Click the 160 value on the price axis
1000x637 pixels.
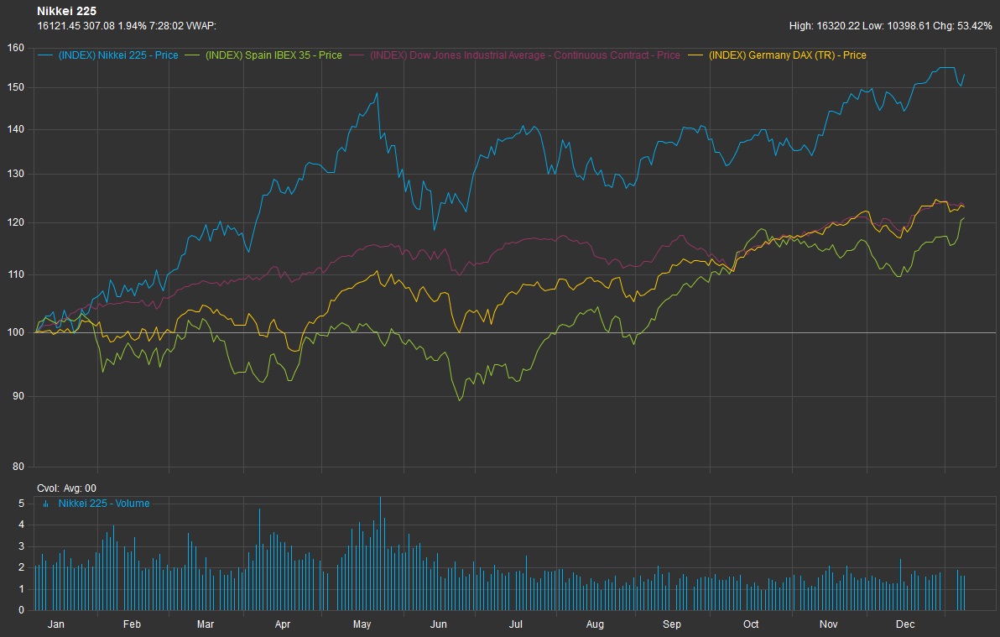point(15,48)
